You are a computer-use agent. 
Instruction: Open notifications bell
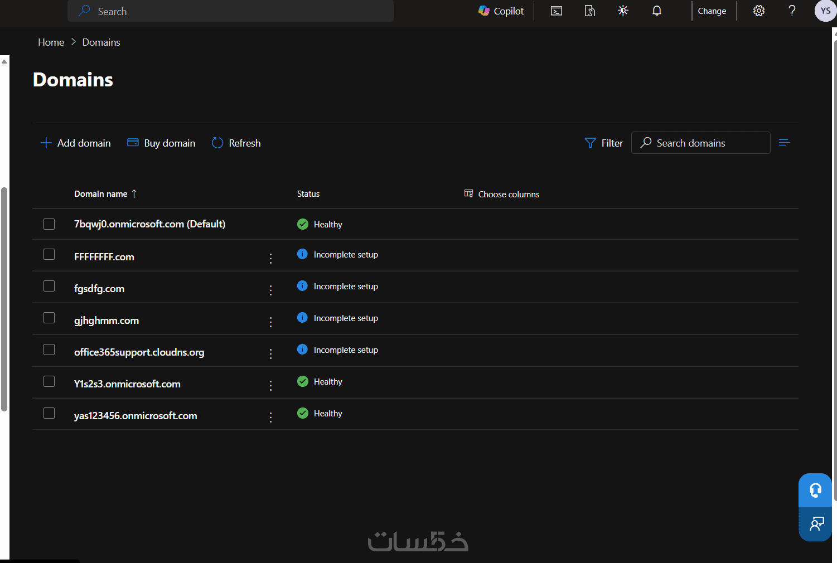[x=657, y=11]
